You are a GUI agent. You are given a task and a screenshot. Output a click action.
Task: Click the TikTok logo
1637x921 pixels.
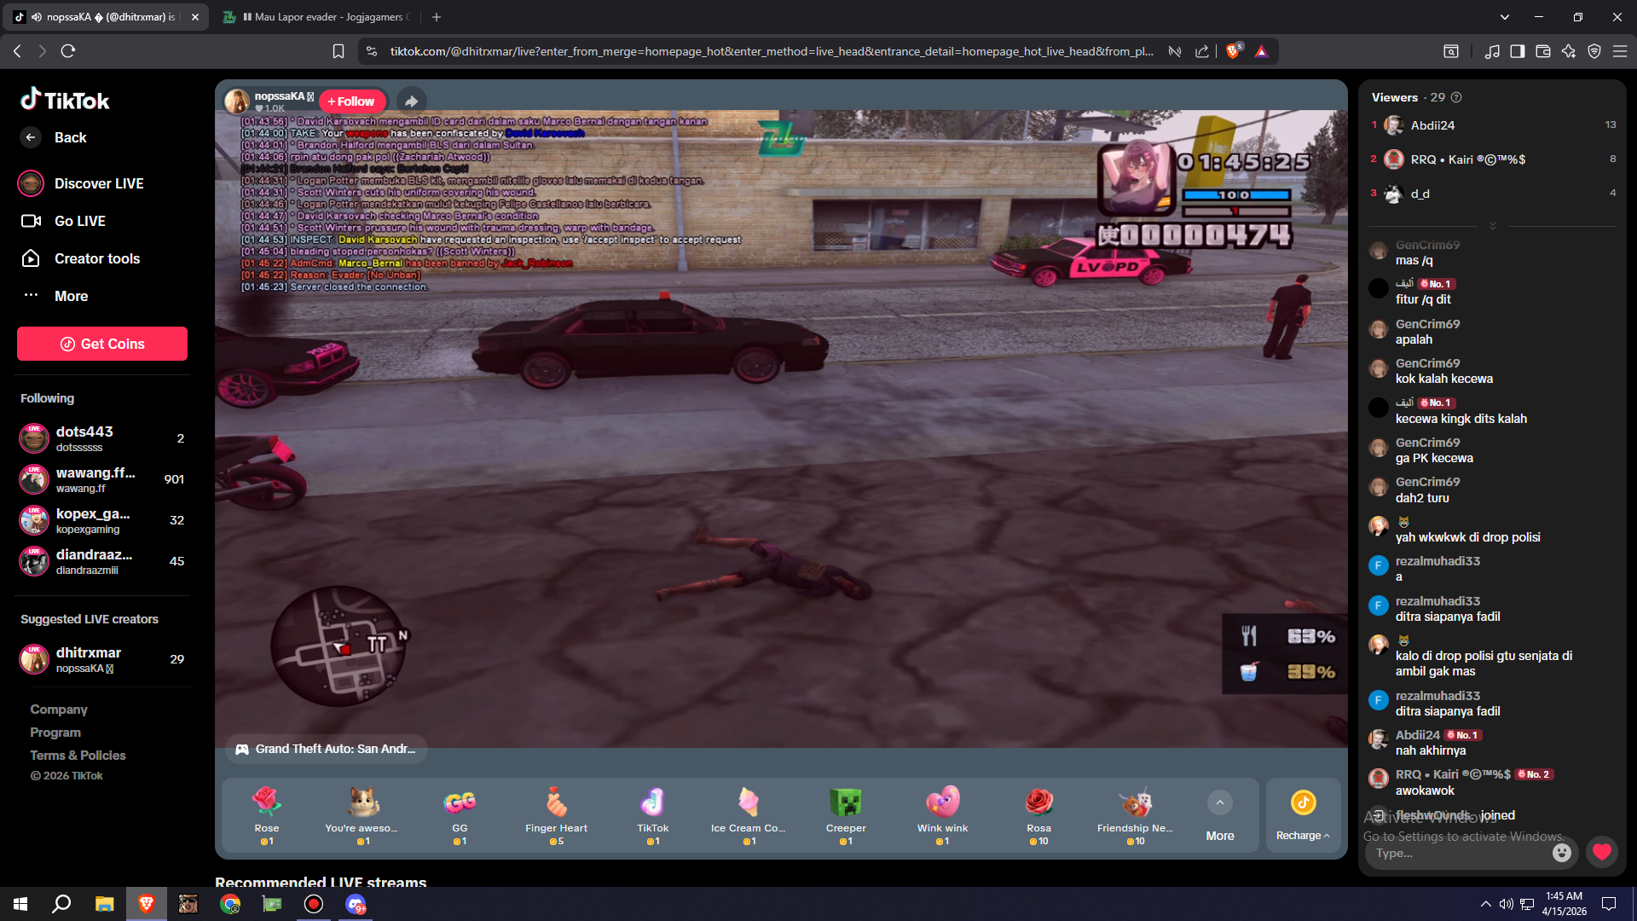65,100
